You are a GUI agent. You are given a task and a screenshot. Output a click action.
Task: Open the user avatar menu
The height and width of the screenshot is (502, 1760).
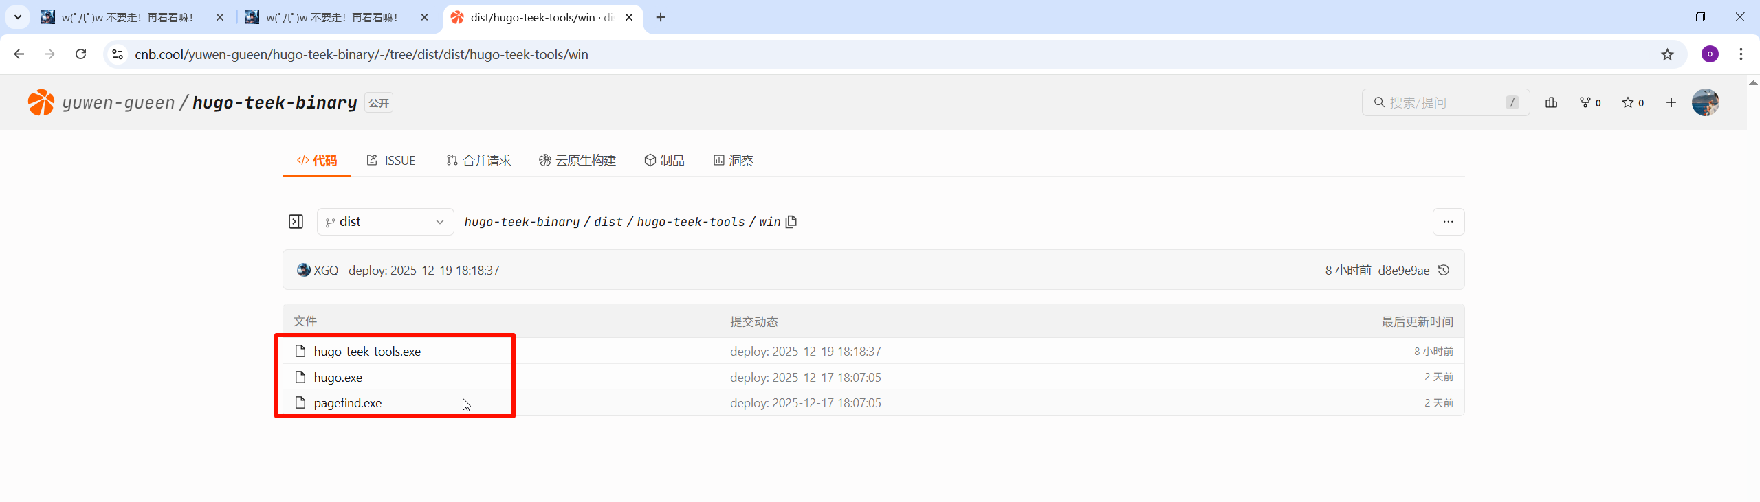coord(1706,102)
